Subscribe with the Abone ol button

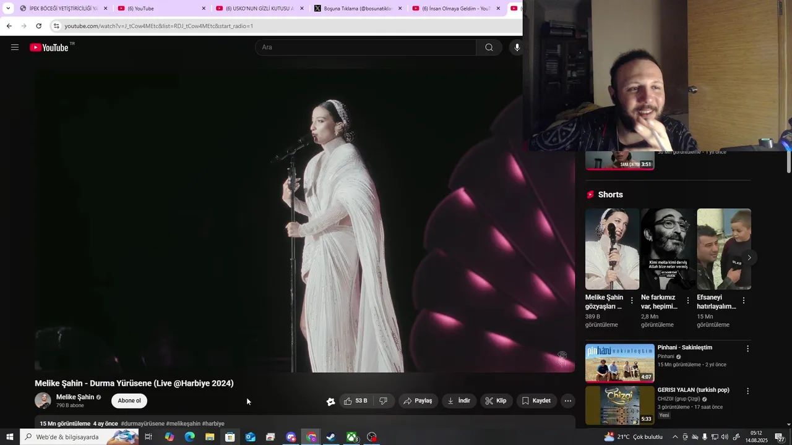click(x=129, y=400)
